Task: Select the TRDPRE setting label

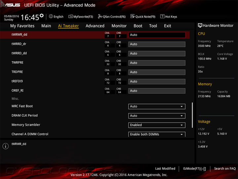Action: (17, 72)
